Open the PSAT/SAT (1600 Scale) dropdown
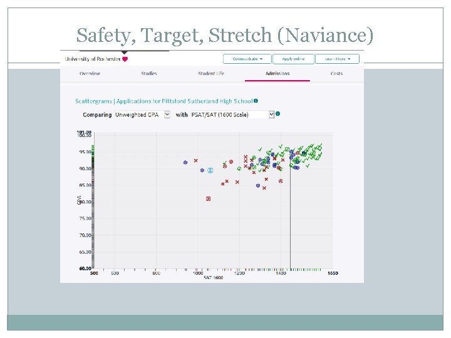The height and width of the screenshot is (338, 451). (x=232, y=115)
